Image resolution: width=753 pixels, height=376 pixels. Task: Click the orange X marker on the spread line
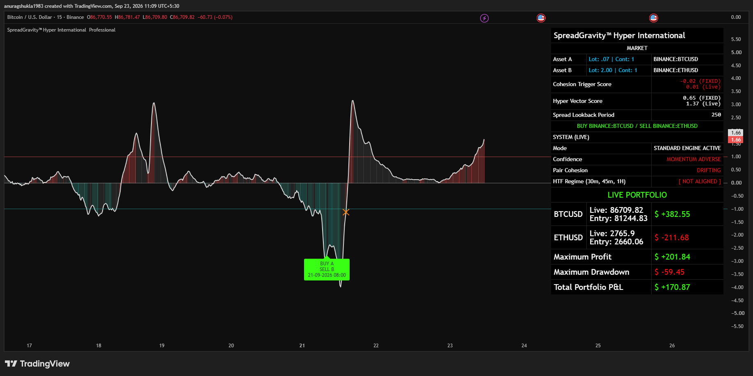point(346,212)
